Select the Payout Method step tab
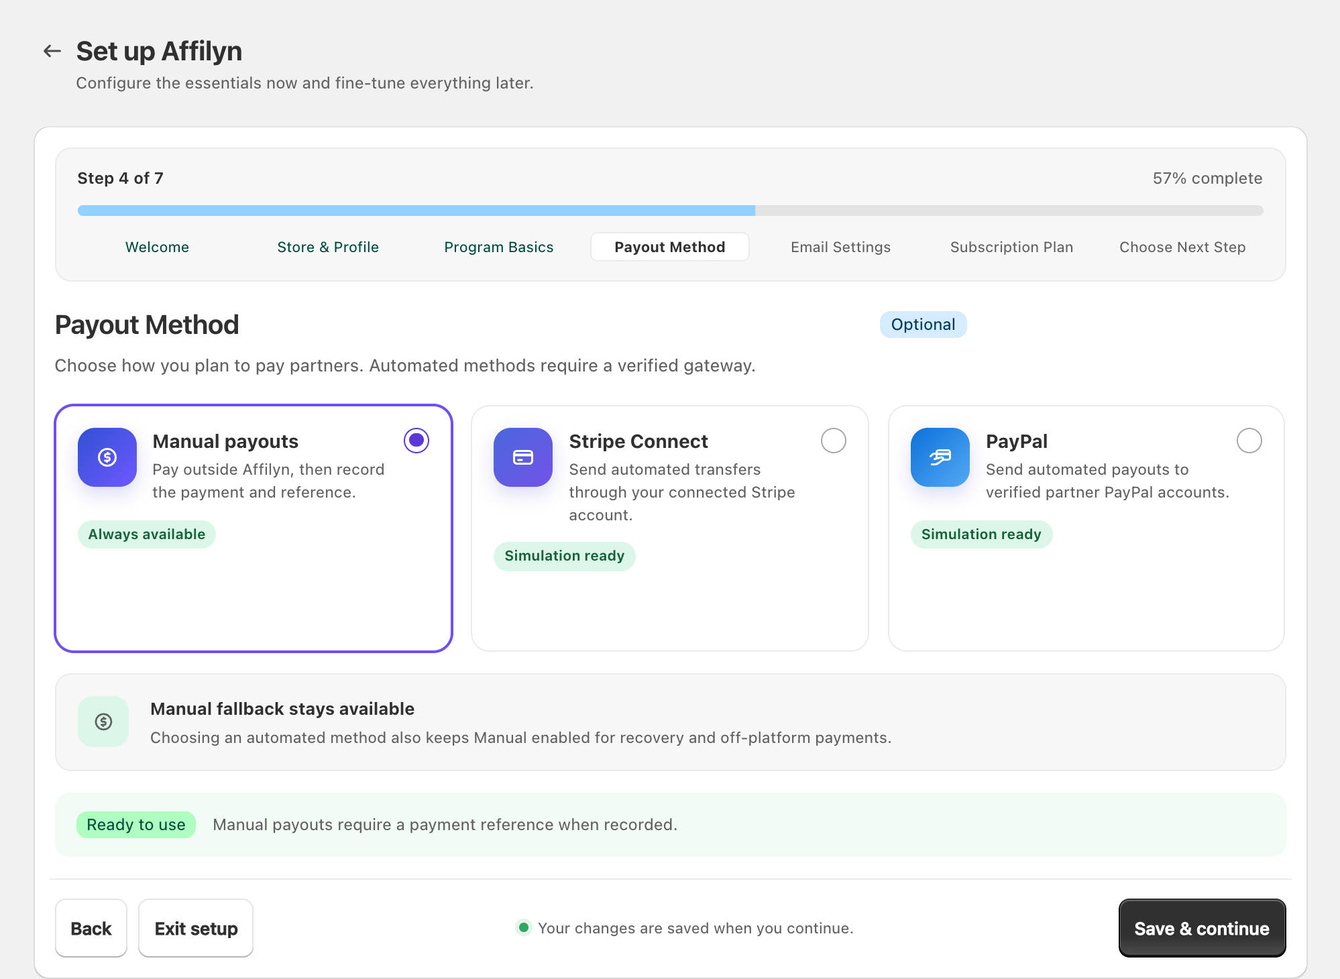The width and height of the screenshot is (1340, 979). click(x=670, y=247)
